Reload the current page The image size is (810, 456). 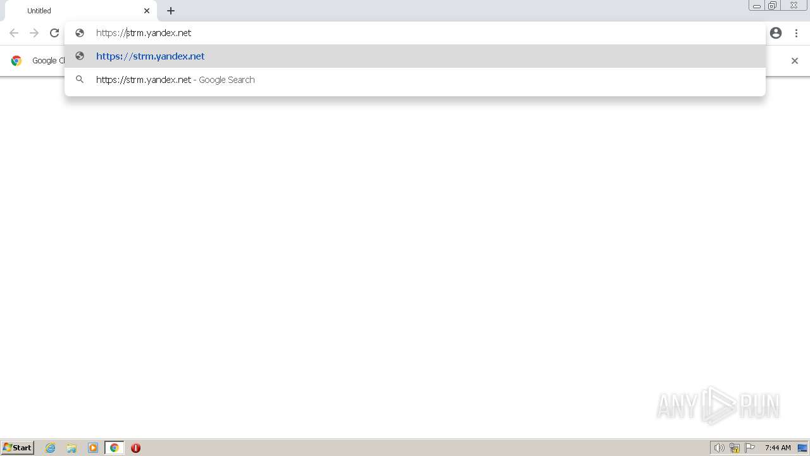[54, 33]
